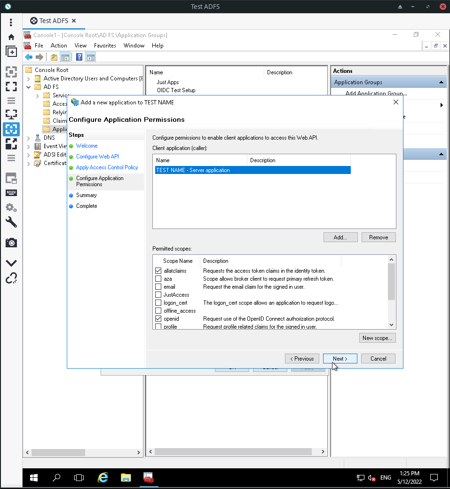
Task: Open the Action menu
Action: [x=59, y=46]
